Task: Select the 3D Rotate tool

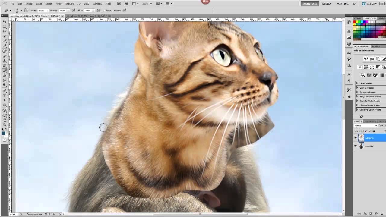Action: 5,111
